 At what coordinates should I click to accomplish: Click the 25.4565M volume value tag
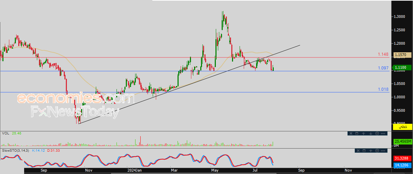pyautogui.click(x=402, y=141)
